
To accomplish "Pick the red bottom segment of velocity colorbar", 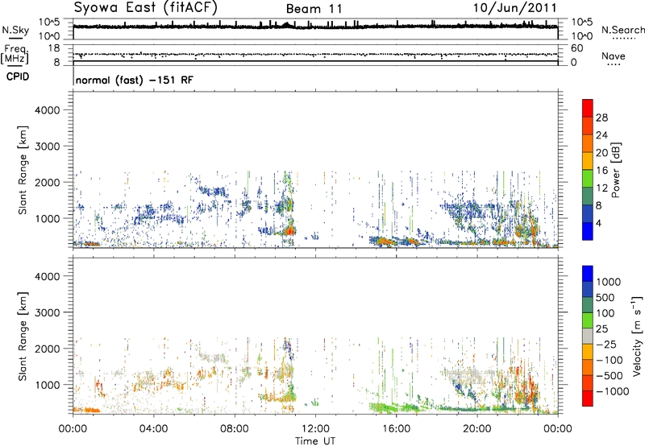I will pyautogui.click(x=588, y=399).
